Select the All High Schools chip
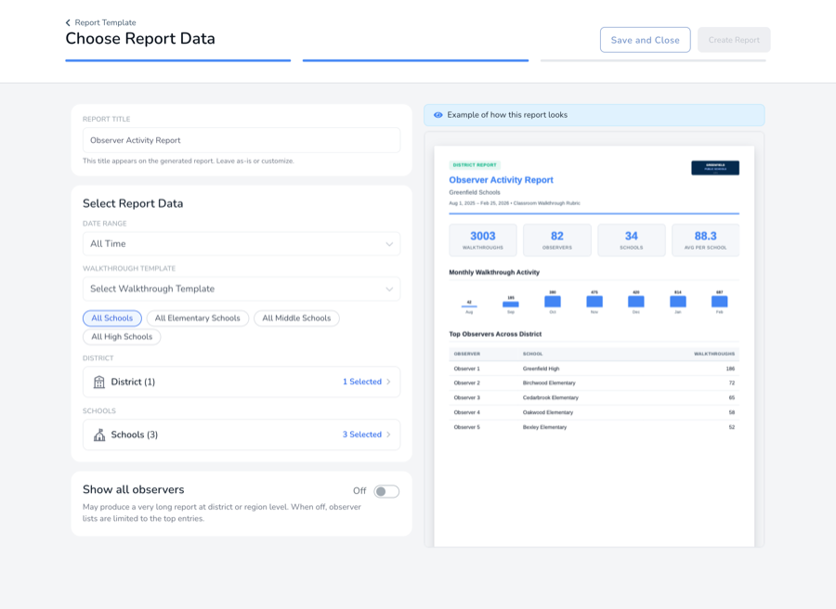This screenshot has height=609, width=836. (122, 337)
